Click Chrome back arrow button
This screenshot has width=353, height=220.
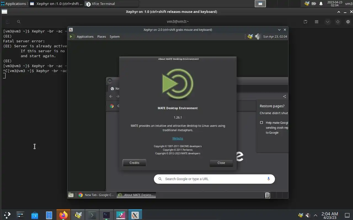pos(111,96)
